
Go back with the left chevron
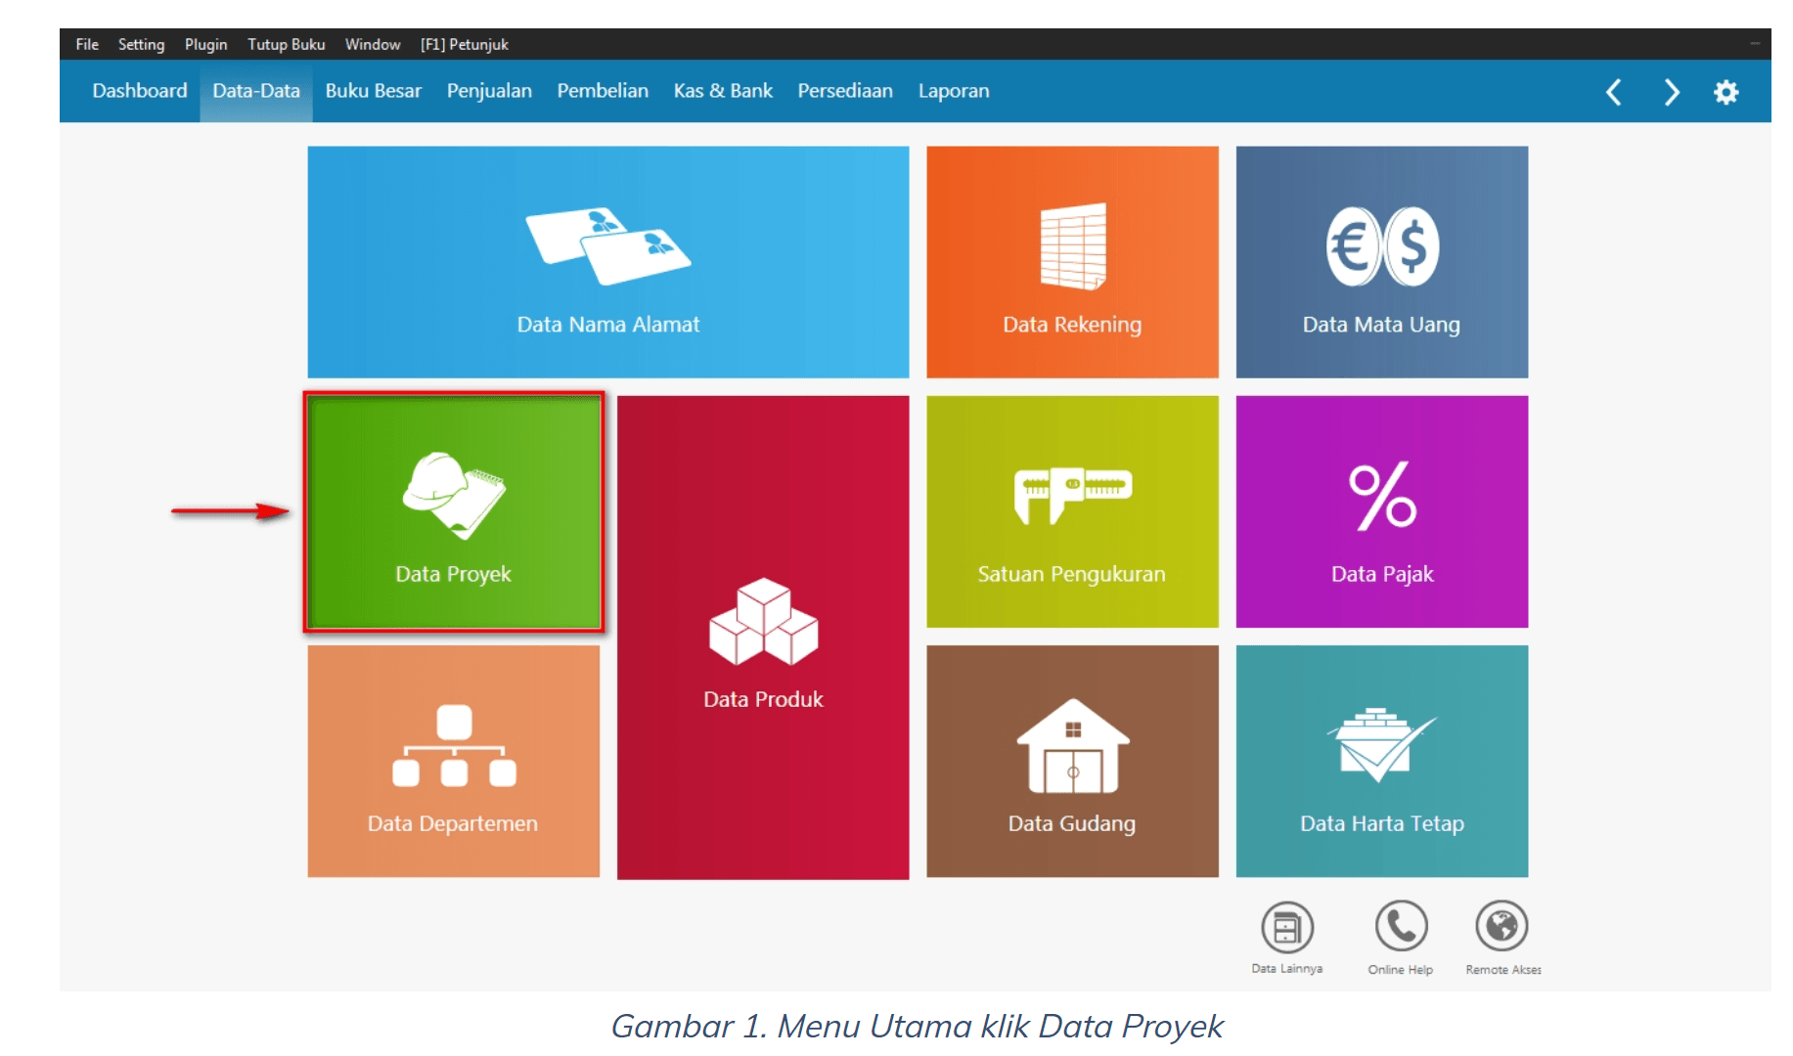click(x=1614, y=92)
